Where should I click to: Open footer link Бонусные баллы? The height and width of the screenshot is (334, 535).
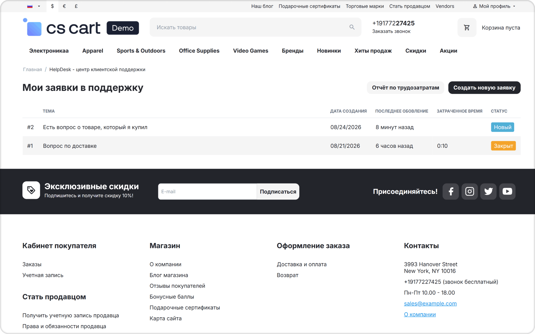coord(172,297)
